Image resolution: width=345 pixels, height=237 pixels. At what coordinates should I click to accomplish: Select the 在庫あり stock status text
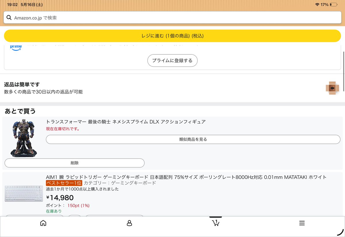pos(54,211)
